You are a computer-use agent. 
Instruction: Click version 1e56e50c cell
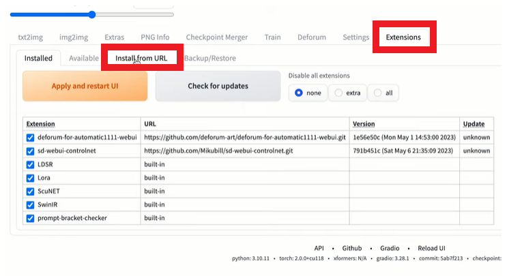pyautogui.click(x=404, y=138)
